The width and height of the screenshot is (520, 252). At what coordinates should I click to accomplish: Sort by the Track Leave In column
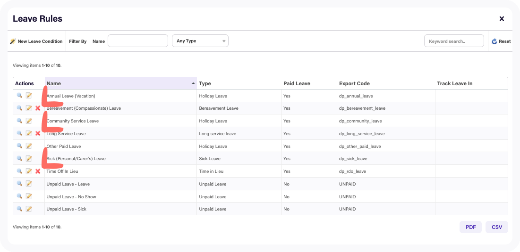(471, 83)
